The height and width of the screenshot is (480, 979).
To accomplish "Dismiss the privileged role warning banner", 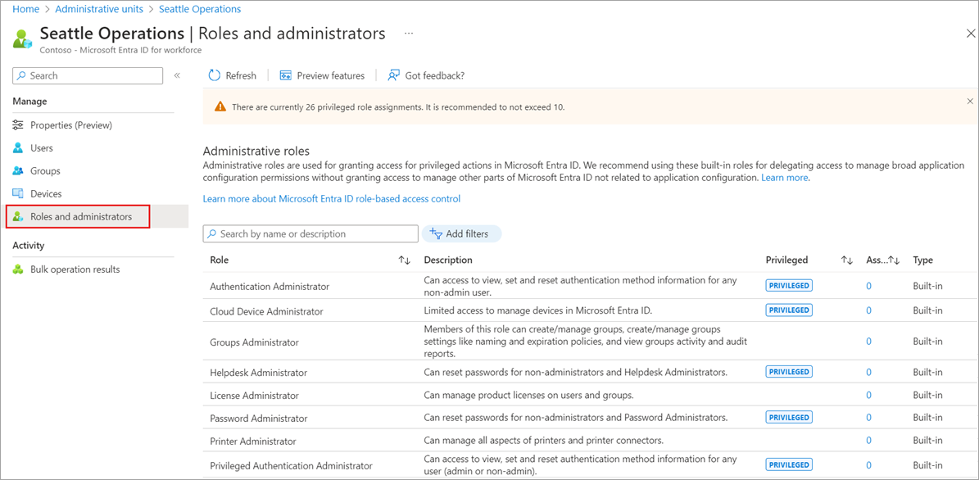I will point(970,102).
